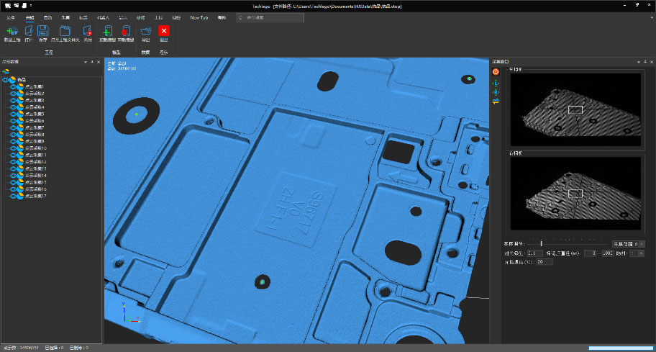This screenshot has width=656, height=352.
Task: Open the New Tab ribbon tab
Action: point(199,17)
